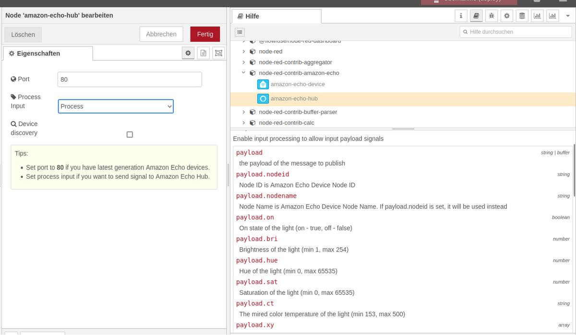Click the node-red-contrib-buffer-parser package name
Viewport: 576px width, 335px height.
point(298,112)
